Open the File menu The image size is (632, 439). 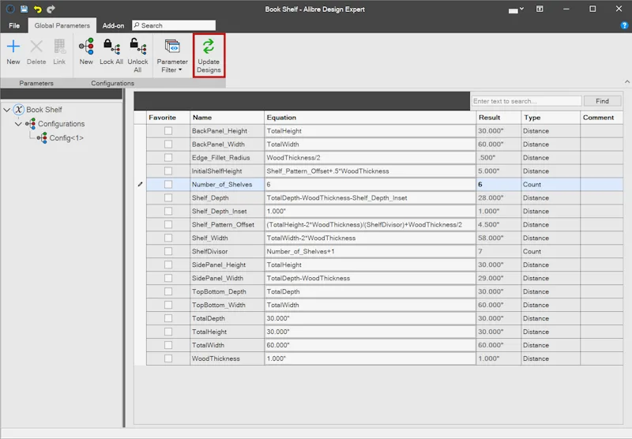pyautogui.click(x=14, y=25)
